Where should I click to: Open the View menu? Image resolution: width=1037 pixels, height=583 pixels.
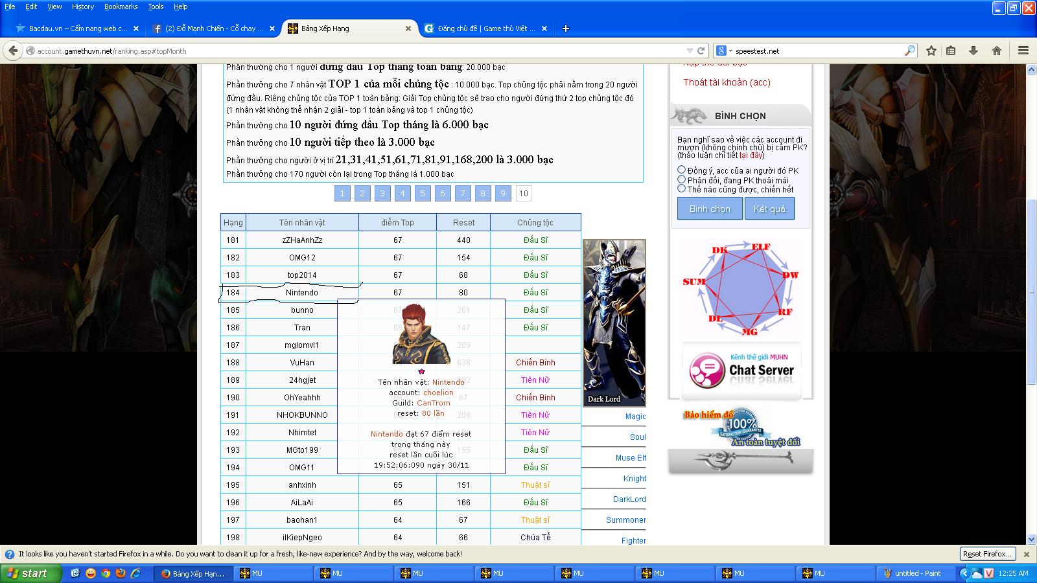[x=54, y=6]
